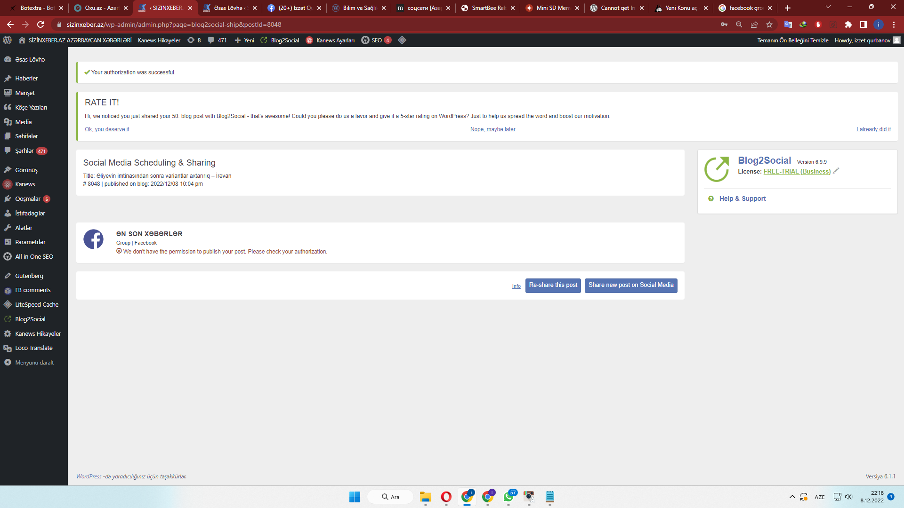Click the taskbar Ara search box
Image resolution: width=904 pixels, height=508 pixels.
pyautogui.click(x=390, y=497)
